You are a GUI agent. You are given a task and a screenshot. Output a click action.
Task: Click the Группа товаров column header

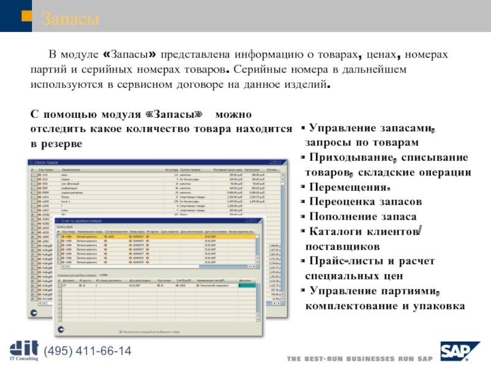(x=196, y=170)
